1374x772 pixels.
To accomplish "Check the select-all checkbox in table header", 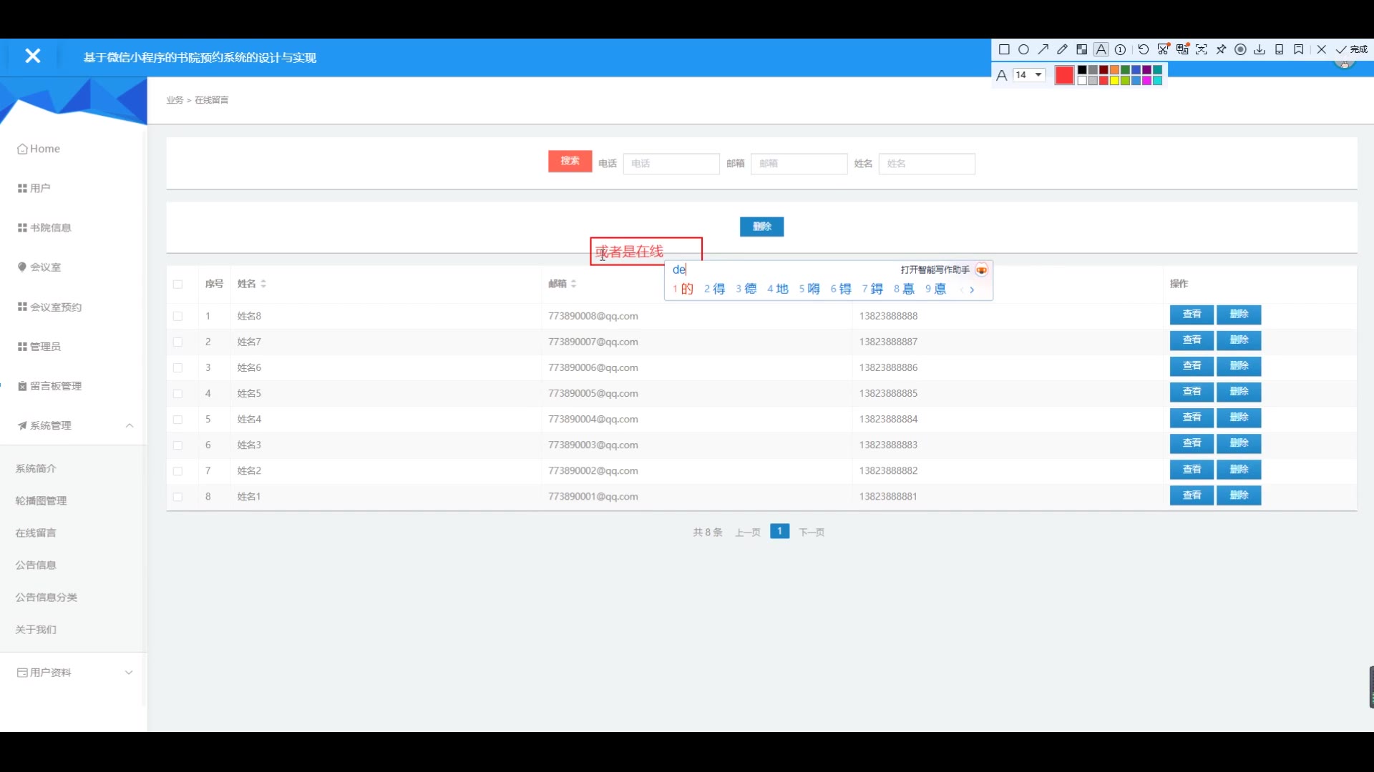I will [177, 284].
